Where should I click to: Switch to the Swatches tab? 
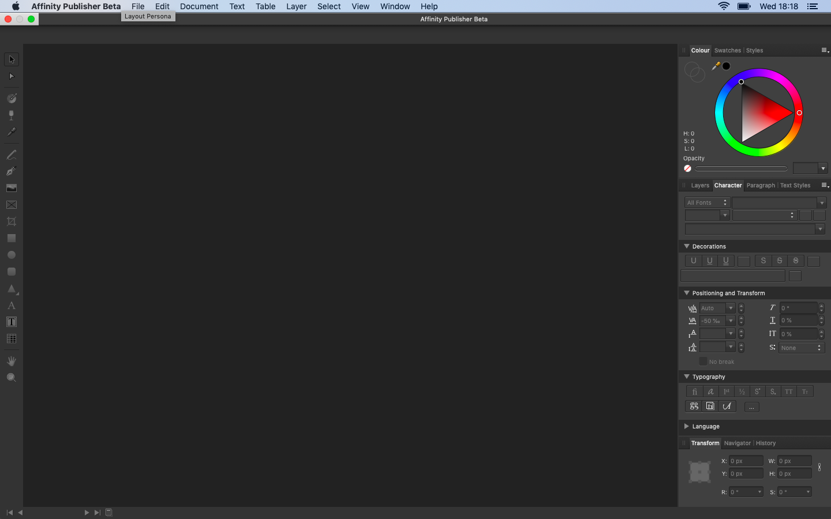[728, 50]
